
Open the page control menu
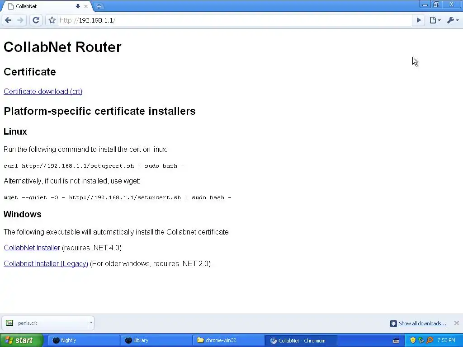click(435, 20)
